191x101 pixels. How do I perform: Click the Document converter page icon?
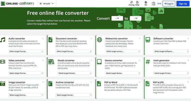(x=50, y=40)
